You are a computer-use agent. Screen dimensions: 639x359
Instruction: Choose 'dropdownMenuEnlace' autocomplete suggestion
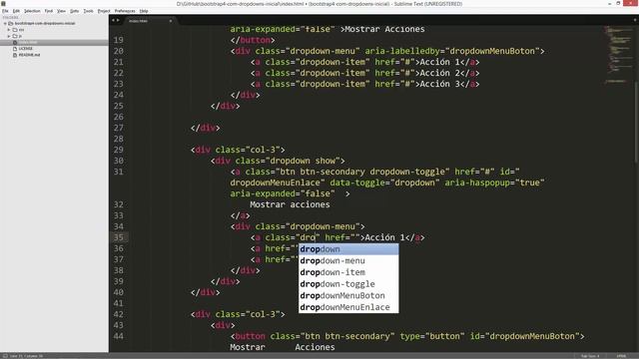pyautogui.click(x=348, y=307)
